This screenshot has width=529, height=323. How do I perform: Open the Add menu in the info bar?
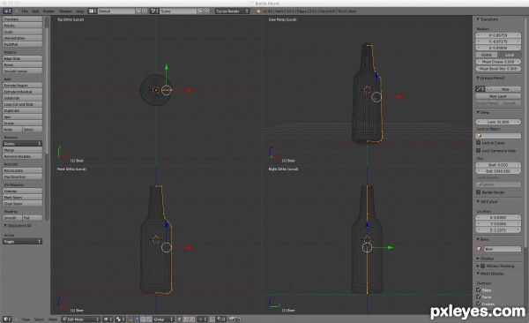(x=35, y=11)
